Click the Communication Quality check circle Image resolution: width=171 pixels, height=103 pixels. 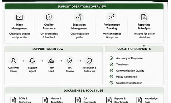111,70
